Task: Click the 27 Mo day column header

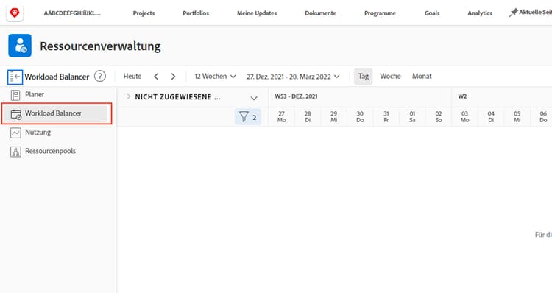Action: click(281, 117)
